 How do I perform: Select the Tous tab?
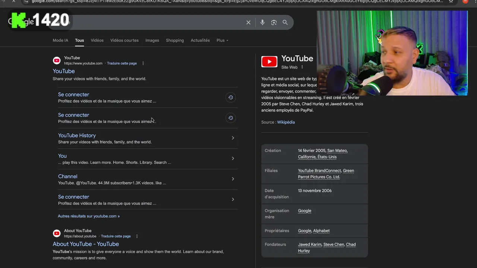click(x=79, y=40)
